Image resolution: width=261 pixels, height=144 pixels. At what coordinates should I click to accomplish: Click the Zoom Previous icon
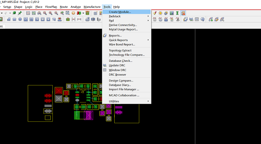coord(62,13)
